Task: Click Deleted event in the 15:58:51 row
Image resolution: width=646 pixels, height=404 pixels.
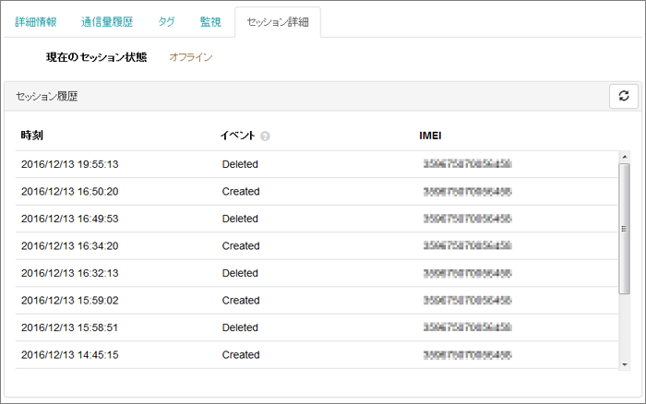Action: coord(240,327)
